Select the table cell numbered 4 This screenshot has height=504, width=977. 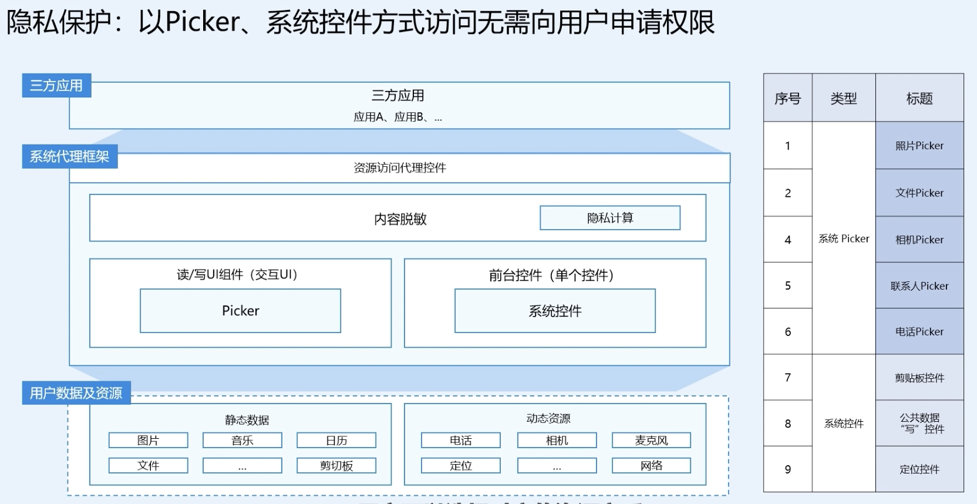pyautogui.click(x=788, y=240)
